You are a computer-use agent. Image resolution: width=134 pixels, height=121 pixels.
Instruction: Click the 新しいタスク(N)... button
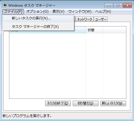pyautogui.click(x=113, y=103)
